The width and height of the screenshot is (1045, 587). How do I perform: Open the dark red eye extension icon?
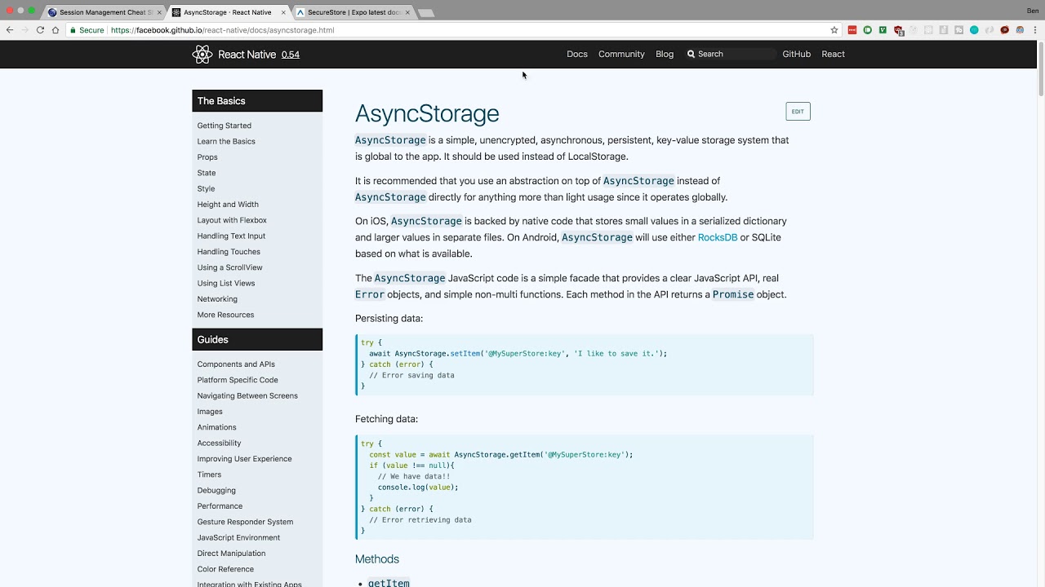(x=1005, y=30)
